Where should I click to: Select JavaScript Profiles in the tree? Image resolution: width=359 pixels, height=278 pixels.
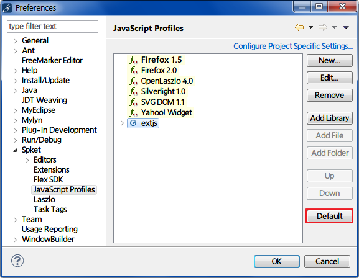[x=64, y=190]
